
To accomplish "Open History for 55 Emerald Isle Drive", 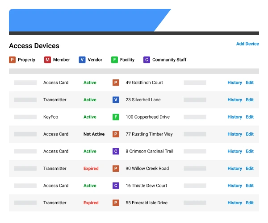I will [x=234, y=203].
